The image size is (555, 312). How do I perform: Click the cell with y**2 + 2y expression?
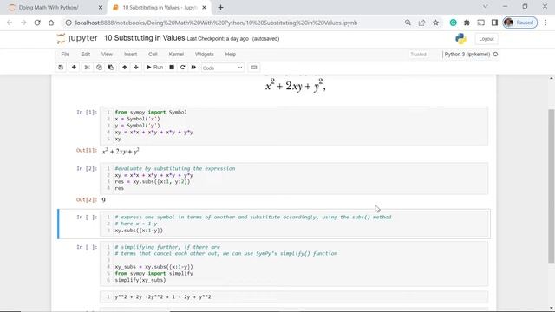pyautogui.click(x=294, y=296)
